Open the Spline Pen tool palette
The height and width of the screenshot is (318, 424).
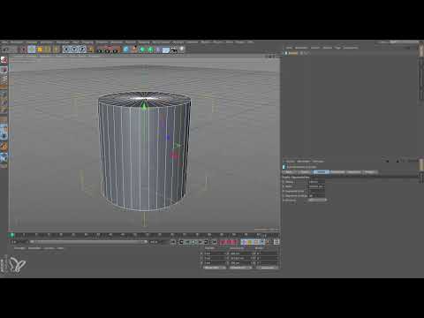click(x=134, y=49)
